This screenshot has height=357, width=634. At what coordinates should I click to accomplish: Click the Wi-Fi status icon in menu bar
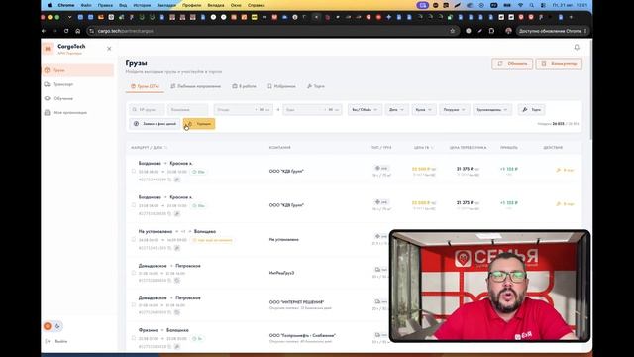tap(520, 5)
